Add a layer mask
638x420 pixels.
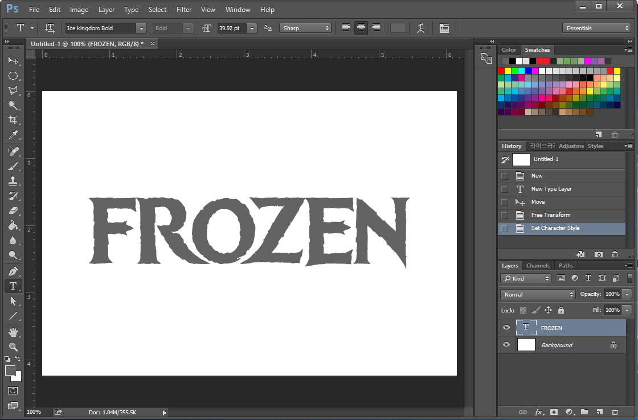click(554, 412)
